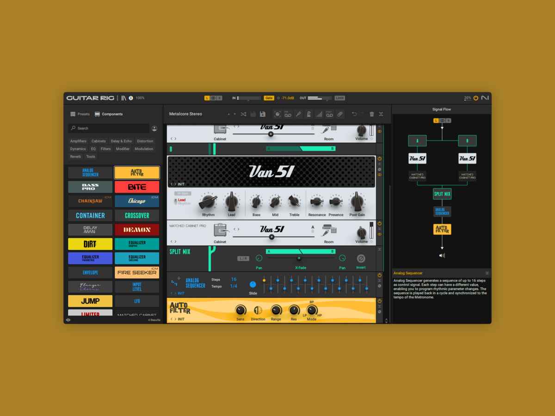This screenshot has width=555, height=416.
Task: Click the undo arrow in the toolbar
Action: [x=354, y=114]
